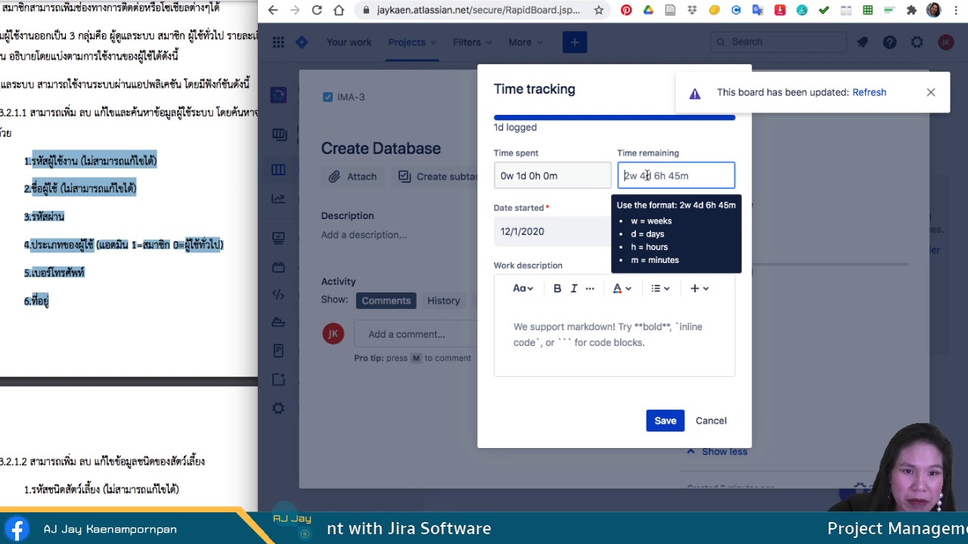Click the Jira logo home icon
968x544 pixels.
pyautogui.click(x=302, y=42)
